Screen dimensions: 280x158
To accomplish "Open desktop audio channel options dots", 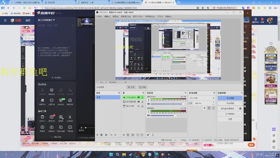I will click(x=148, y=111).
